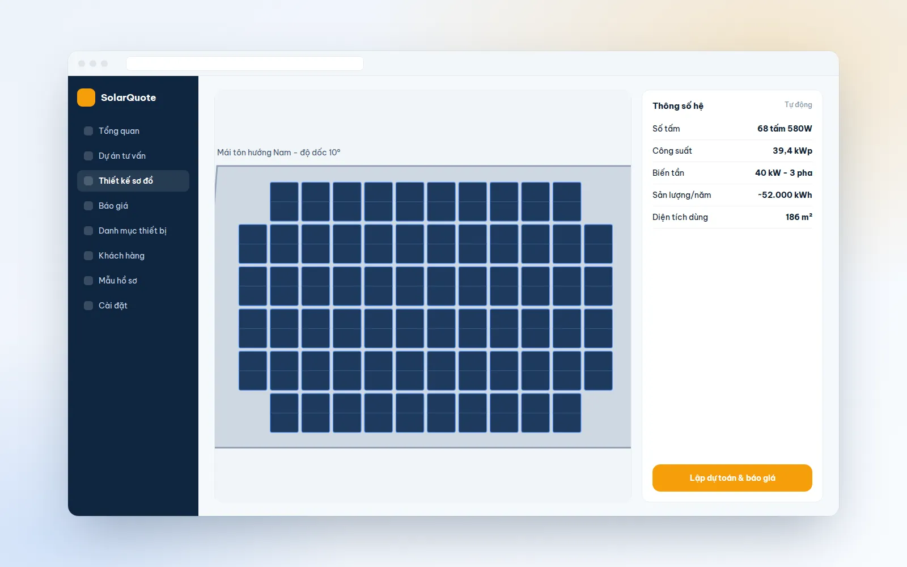This screenshot has height=567, width=907.
Task: Click the icon beside Thiết kế sơ đồ
Action: click(88, 181)
